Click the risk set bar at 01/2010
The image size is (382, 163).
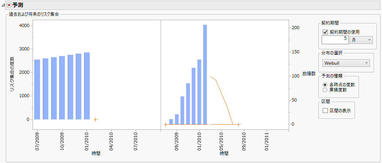[87, 86]
